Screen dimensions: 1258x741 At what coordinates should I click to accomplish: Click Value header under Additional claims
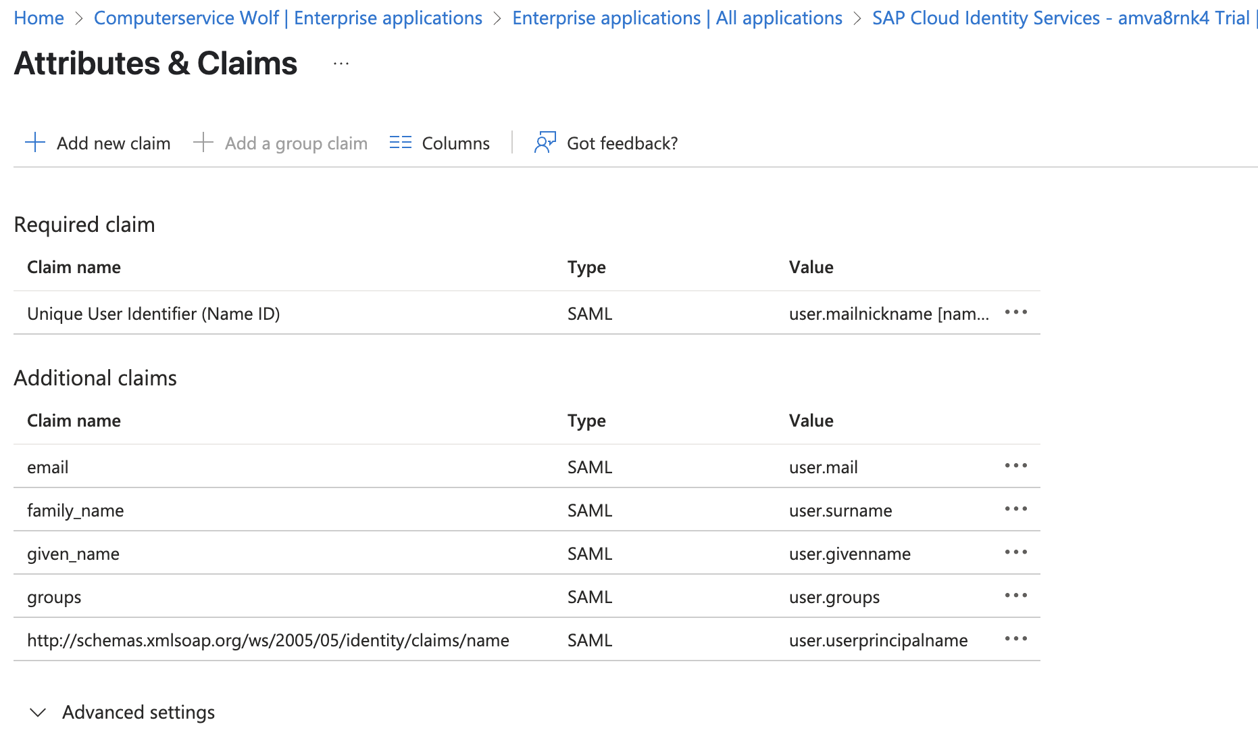[x=811, y=421]
